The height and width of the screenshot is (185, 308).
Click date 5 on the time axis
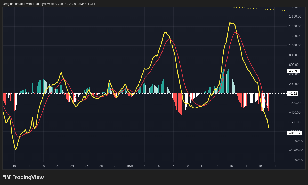click(159, 166)
